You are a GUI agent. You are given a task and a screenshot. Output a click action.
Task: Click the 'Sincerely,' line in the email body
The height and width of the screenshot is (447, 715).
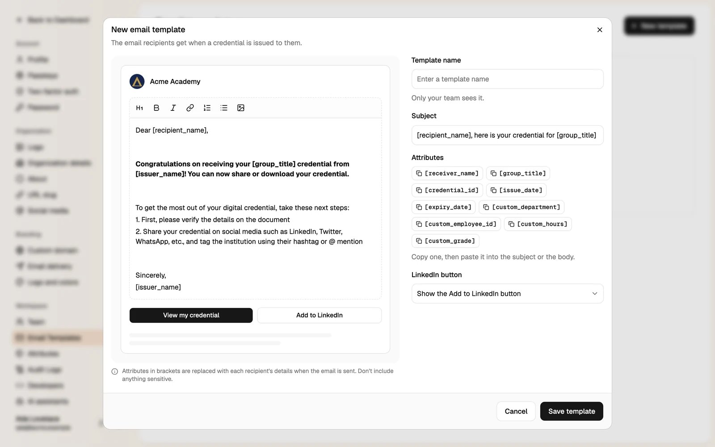point(151,275)
